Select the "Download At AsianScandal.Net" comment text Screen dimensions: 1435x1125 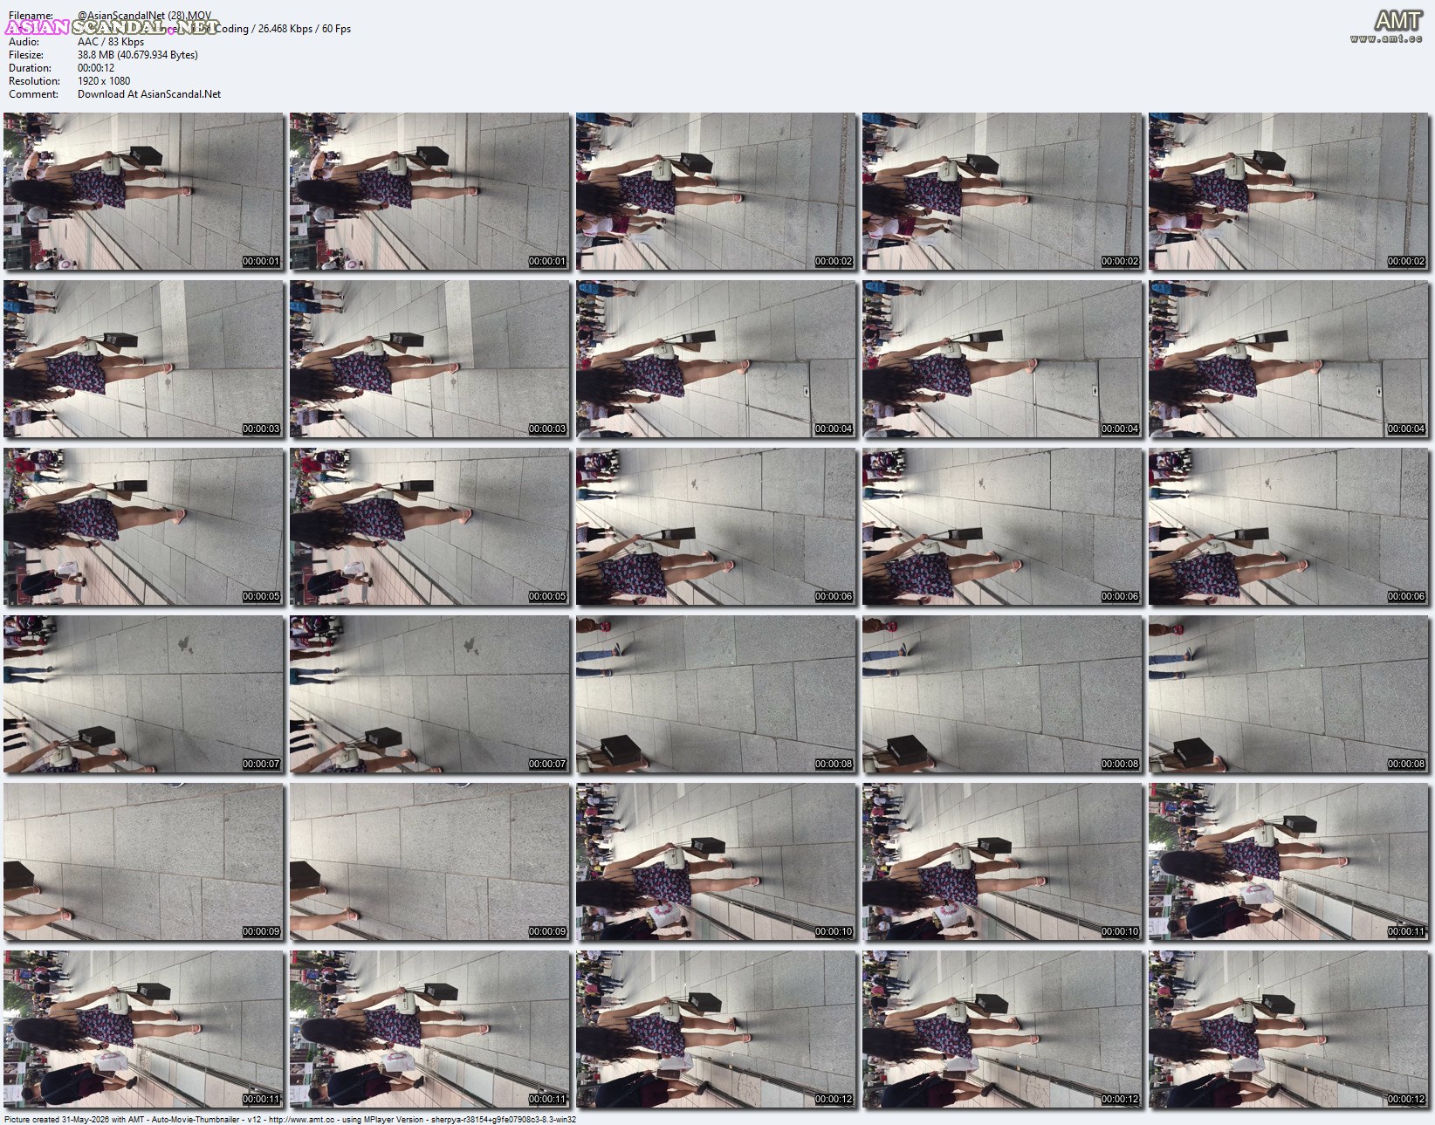(x=149, y=94)
